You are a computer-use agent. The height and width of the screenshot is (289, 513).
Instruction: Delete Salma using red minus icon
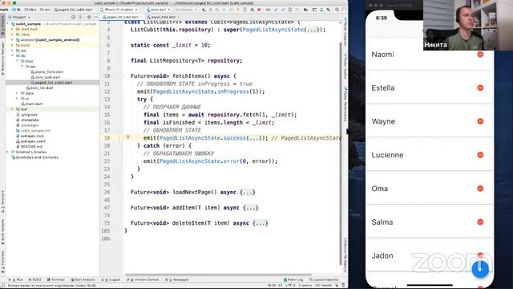pyautogui.click(x=480, y=222)
